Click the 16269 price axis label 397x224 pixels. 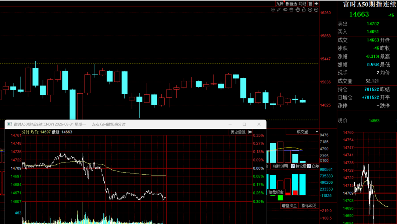pyautogui.click(x=325, y=13)
